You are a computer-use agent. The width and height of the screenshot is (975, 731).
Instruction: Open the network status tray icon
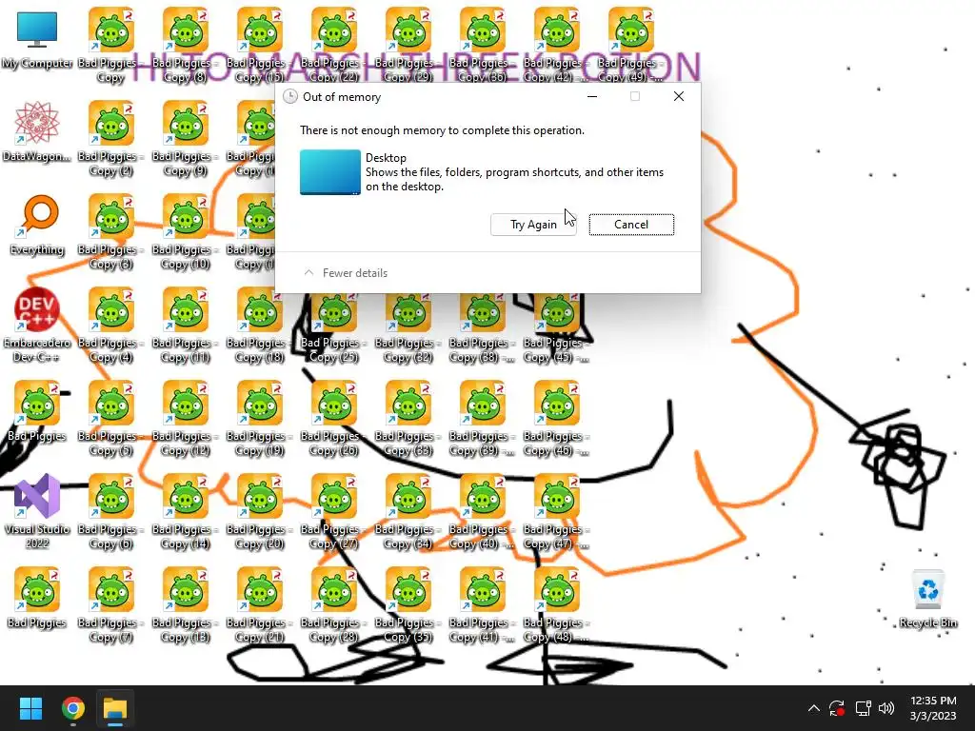point(863,708)
